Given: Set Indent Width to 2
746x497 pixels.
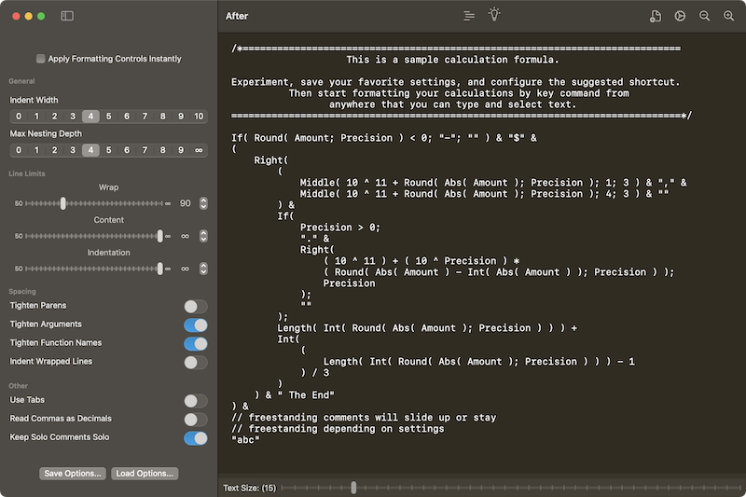Looking at the screenshot, I should tap(55, 116).
